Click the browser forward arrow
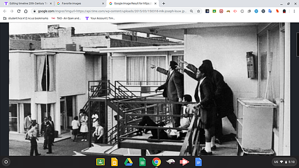This screenshot has width=299, height=168. (12, 11)
